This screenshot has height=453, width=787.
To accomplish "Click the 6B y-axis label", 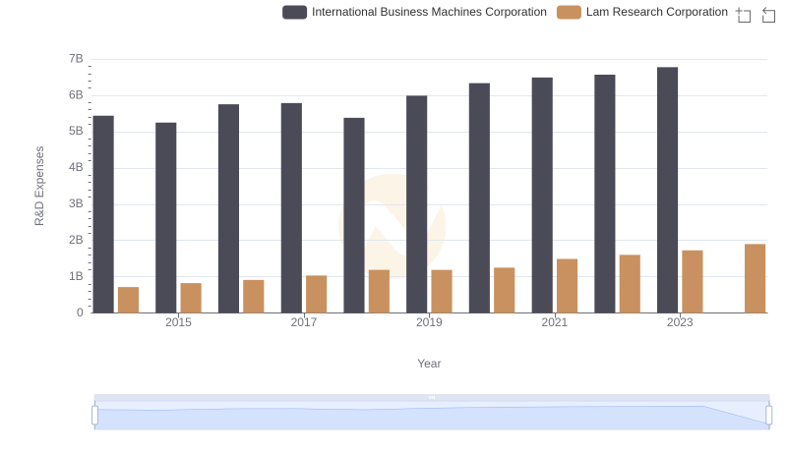I will [76, 95].
